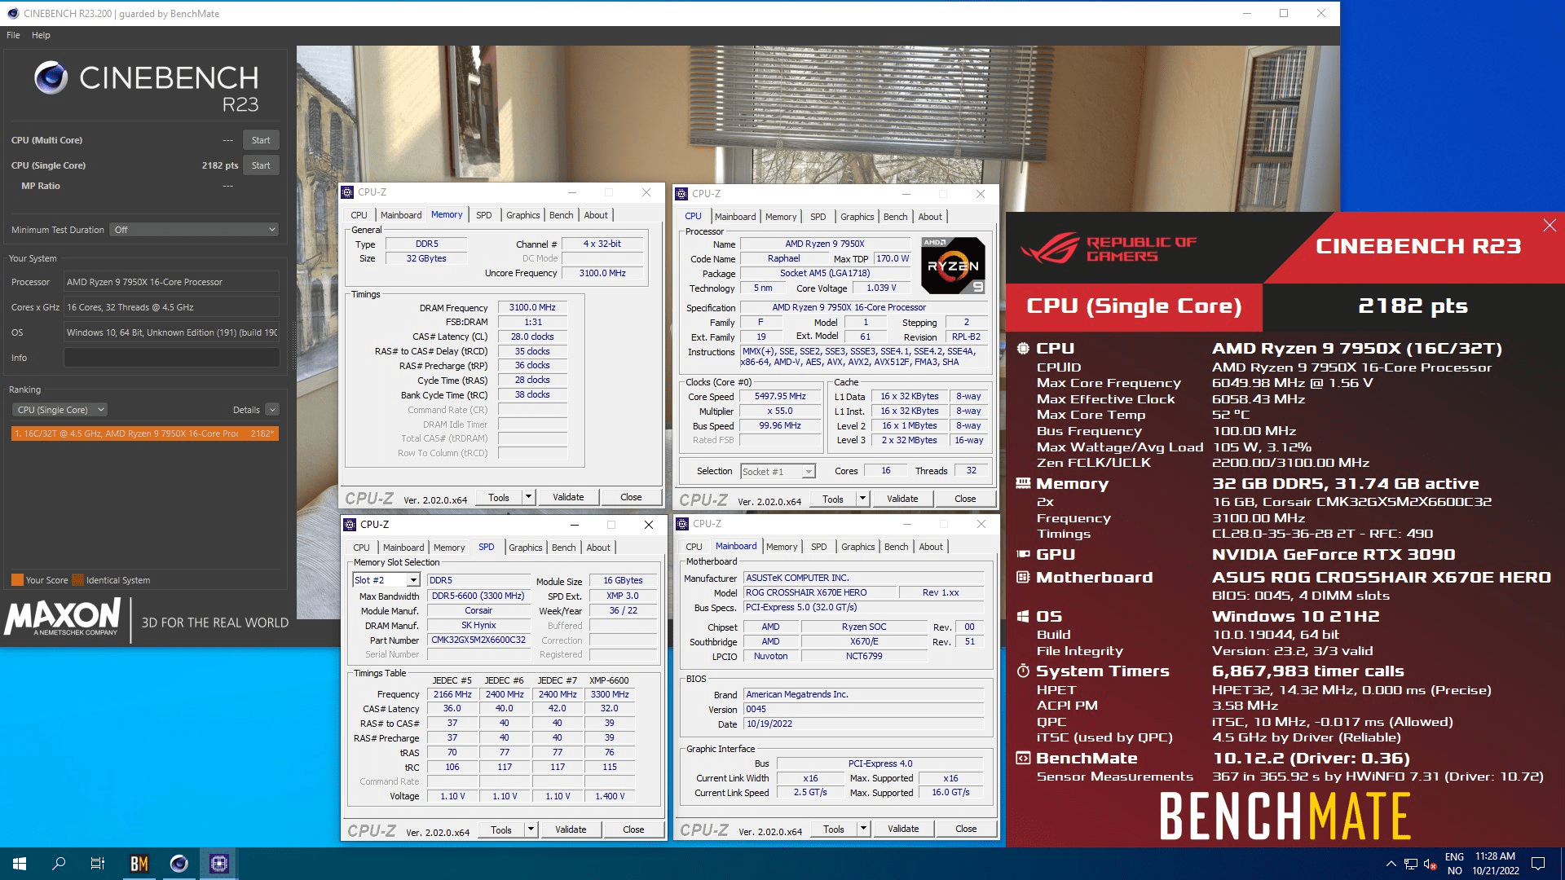
Task: Open Slot #2 memory slot dropdown
Action: coord(386,580)
